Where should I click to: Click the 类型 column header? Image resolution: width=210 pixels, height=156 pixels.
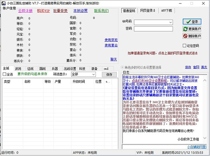[13, 82]
